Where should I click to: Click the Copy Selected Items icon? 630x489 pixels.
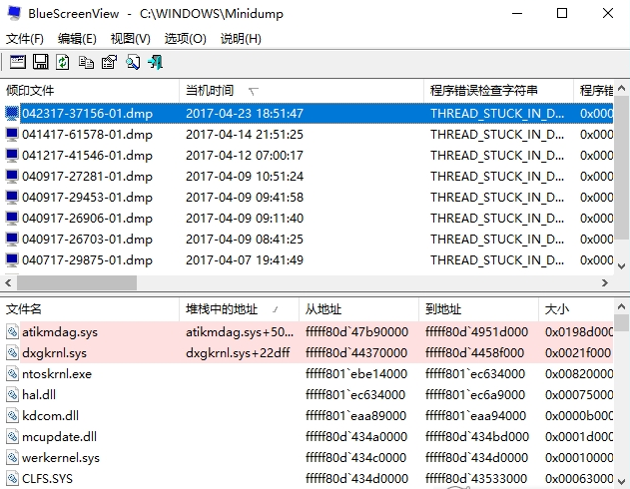click(x=86, y=62)
